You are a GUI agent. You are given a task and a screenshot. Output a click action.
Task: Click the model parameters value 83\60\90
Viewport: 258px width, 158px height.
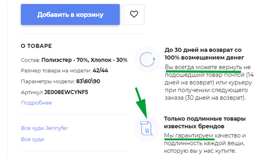(x=88, y=81)
